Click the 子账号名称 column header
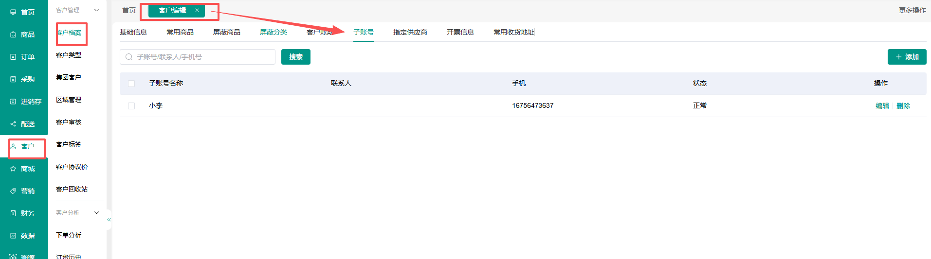Viewport: 931px width, 259px height. (166, 83)
